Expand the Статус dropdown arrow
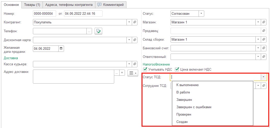 (201, 13)
